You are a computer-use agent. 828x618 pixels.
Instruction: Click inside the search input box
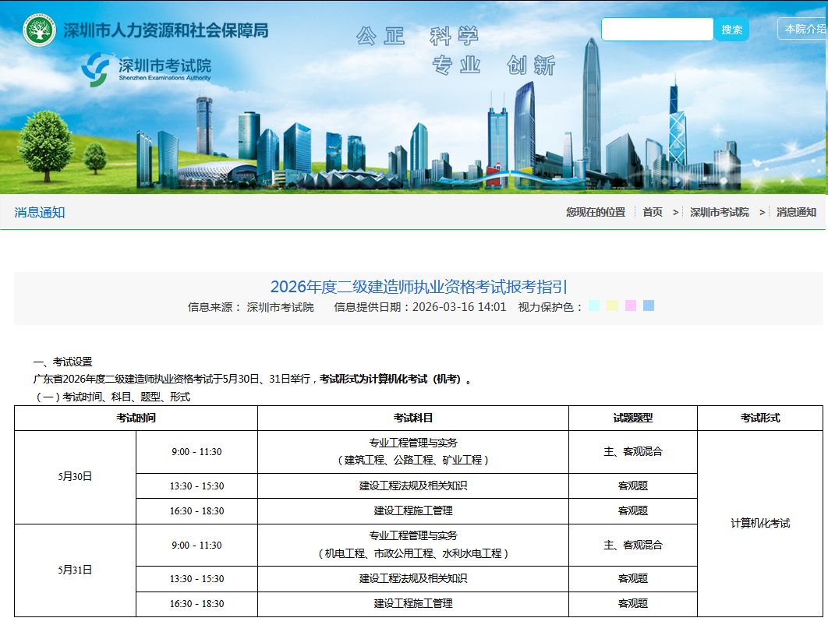657,29
